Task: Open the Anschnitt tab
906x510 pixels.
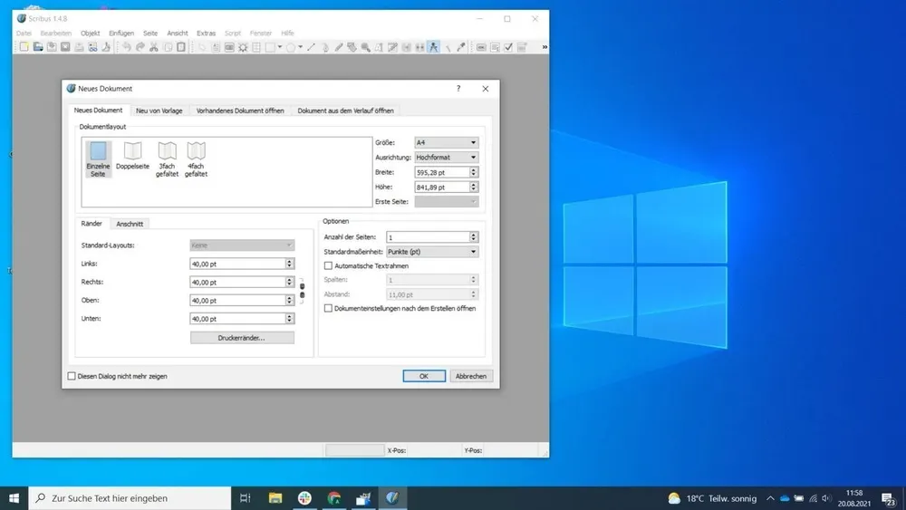Action: 130,224
